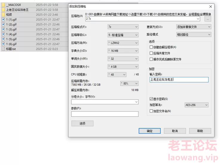Click the icon of 1 (1).gif
The height and width of the screenshot is (165, 224).
(3, 20)
